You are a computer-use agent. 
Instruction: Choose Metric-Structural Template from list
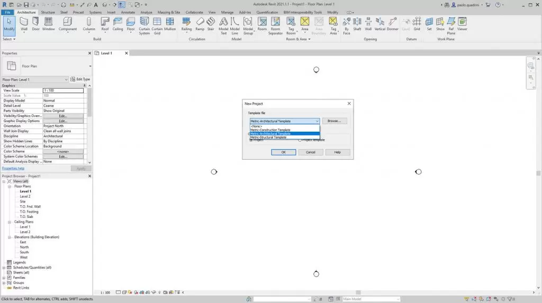coord(268,137)
